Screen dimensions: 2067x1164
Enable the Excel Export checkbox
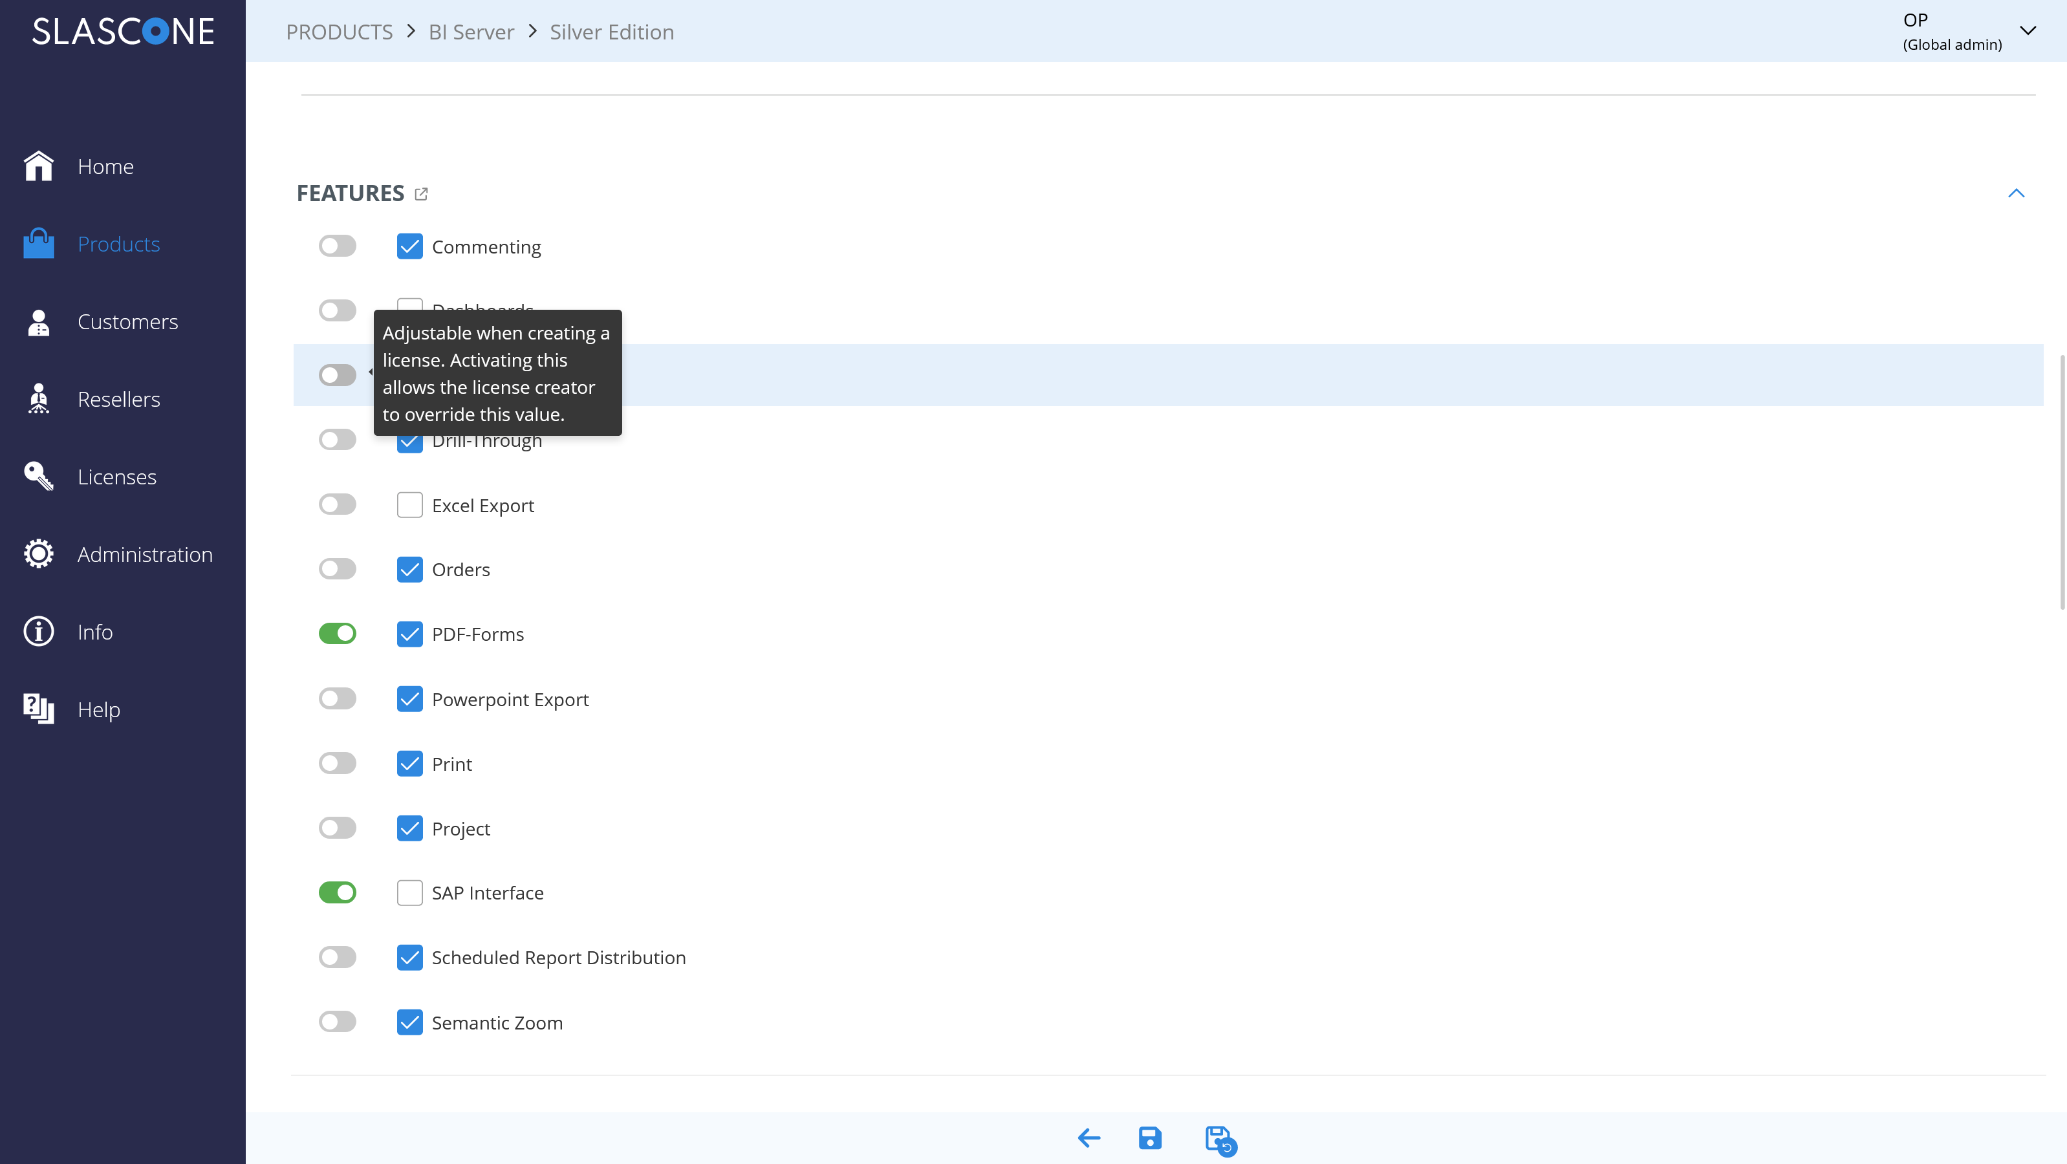coord(410,504)
